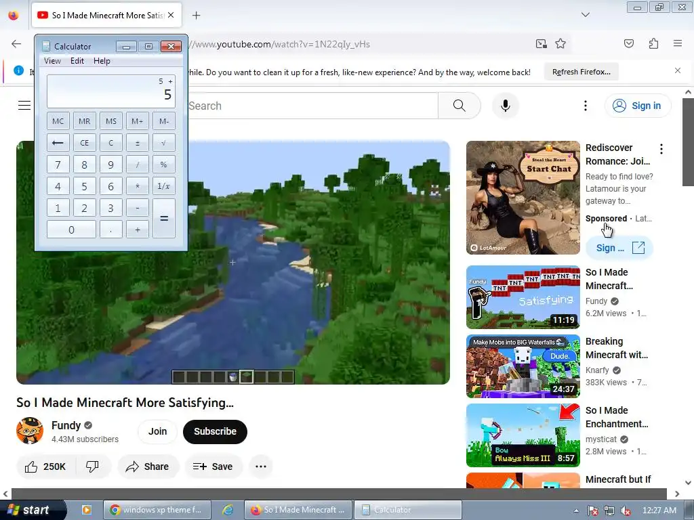
Task: Close the Minecraft video tab
Action: tap(171, 15)
